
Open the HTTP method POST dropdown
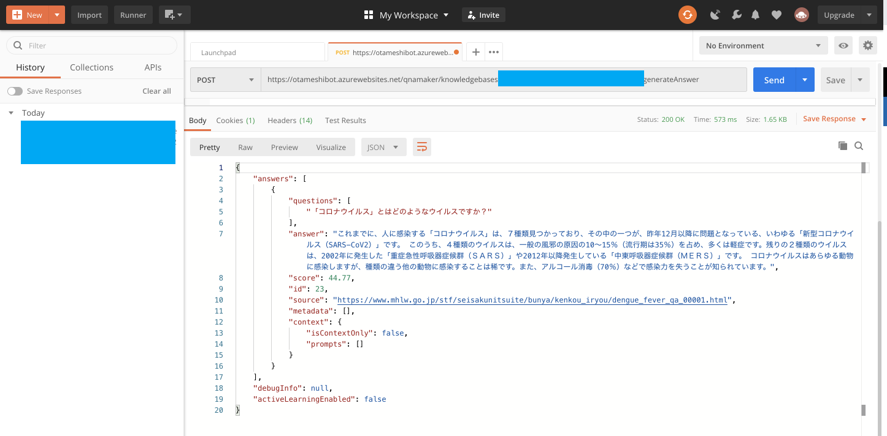tap(225, 80)
